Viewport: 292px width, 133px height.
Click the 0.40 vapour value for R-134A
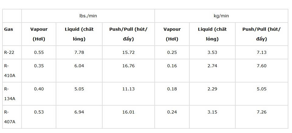(x=39, y=89)
